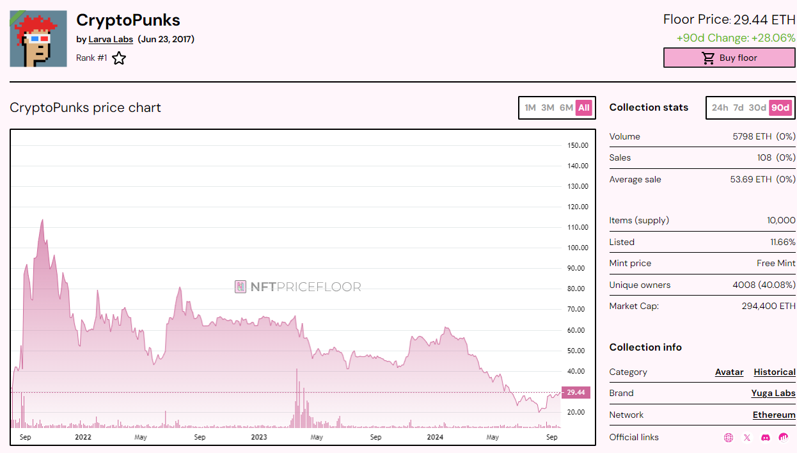Click the CryptoPunks avatar image

point(38,38)
